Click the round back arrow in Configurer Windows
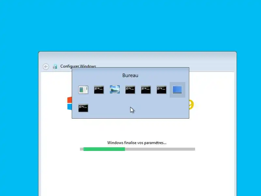Screen dimensions: 261x196 pyautogui.click(x=46, y=67)
